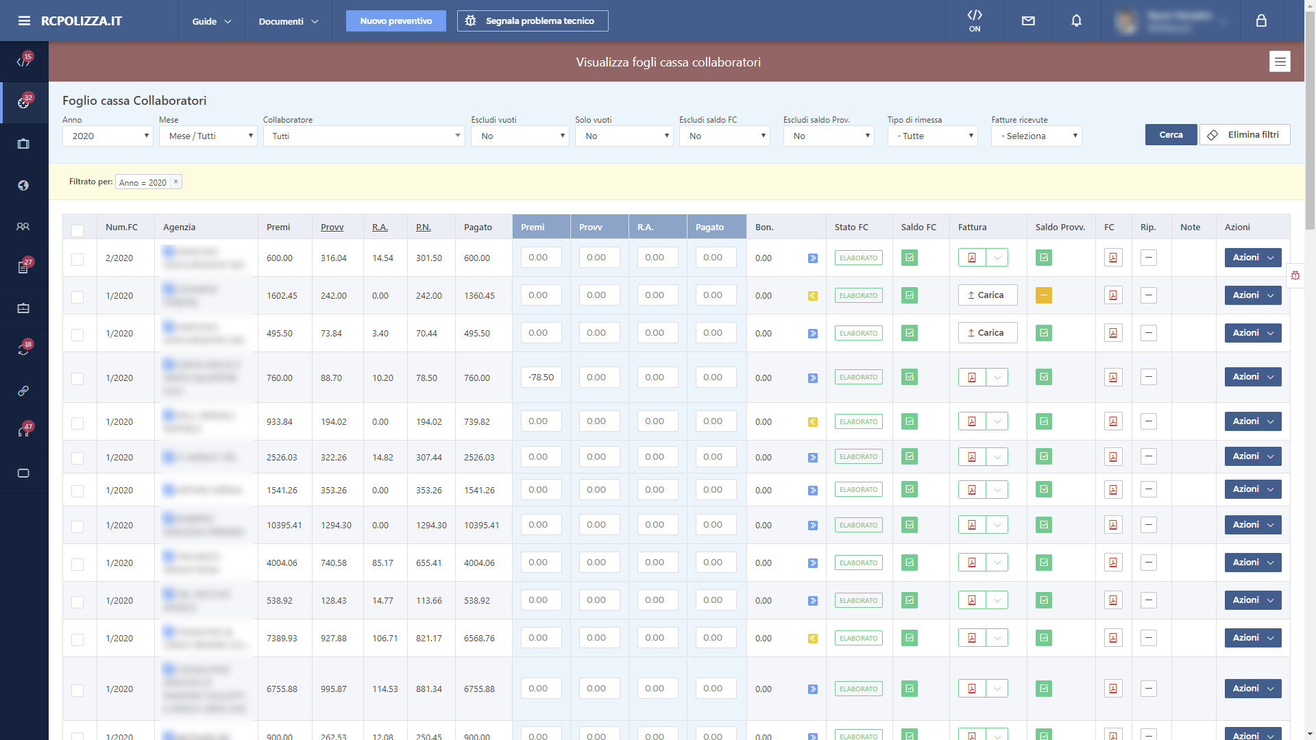Open the globe icon in left sidebar

23,185
